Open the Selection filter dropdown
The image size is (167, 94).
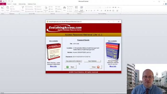pyautogui.click(x=38, y=7)
